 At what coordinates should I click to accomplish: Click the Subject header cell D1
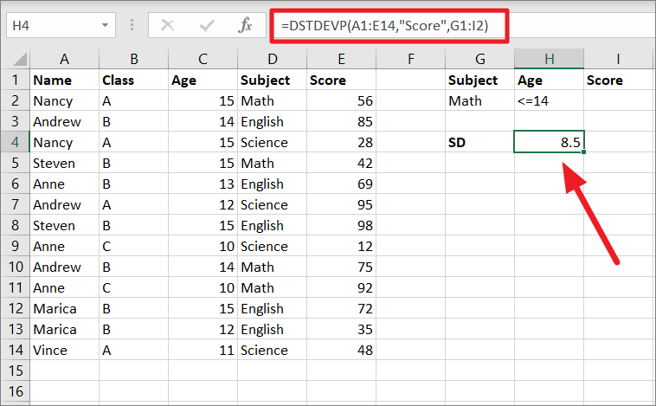pos(273,80)
